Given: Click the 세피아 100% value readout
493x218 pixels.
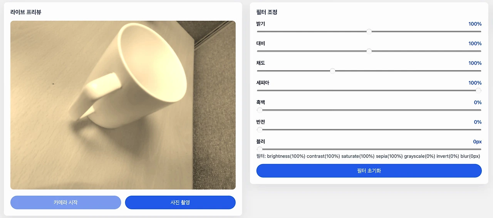Looking at the screenshot, I should coord(475,83).
